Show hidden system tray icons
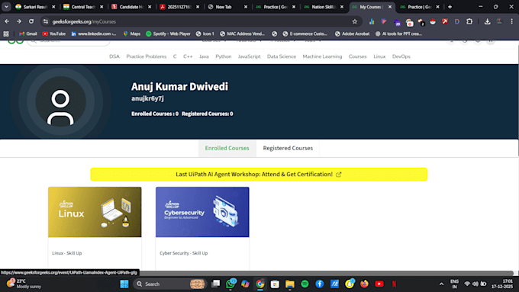Image resolution: width=519 pixels, height=292 pixels. coord(441,284)
